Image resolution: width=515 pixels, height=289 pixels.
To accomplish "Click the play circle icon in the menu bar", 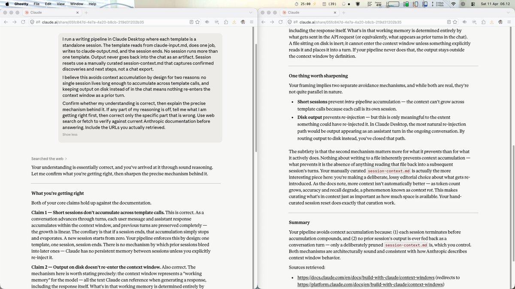I will pos(463,4).
